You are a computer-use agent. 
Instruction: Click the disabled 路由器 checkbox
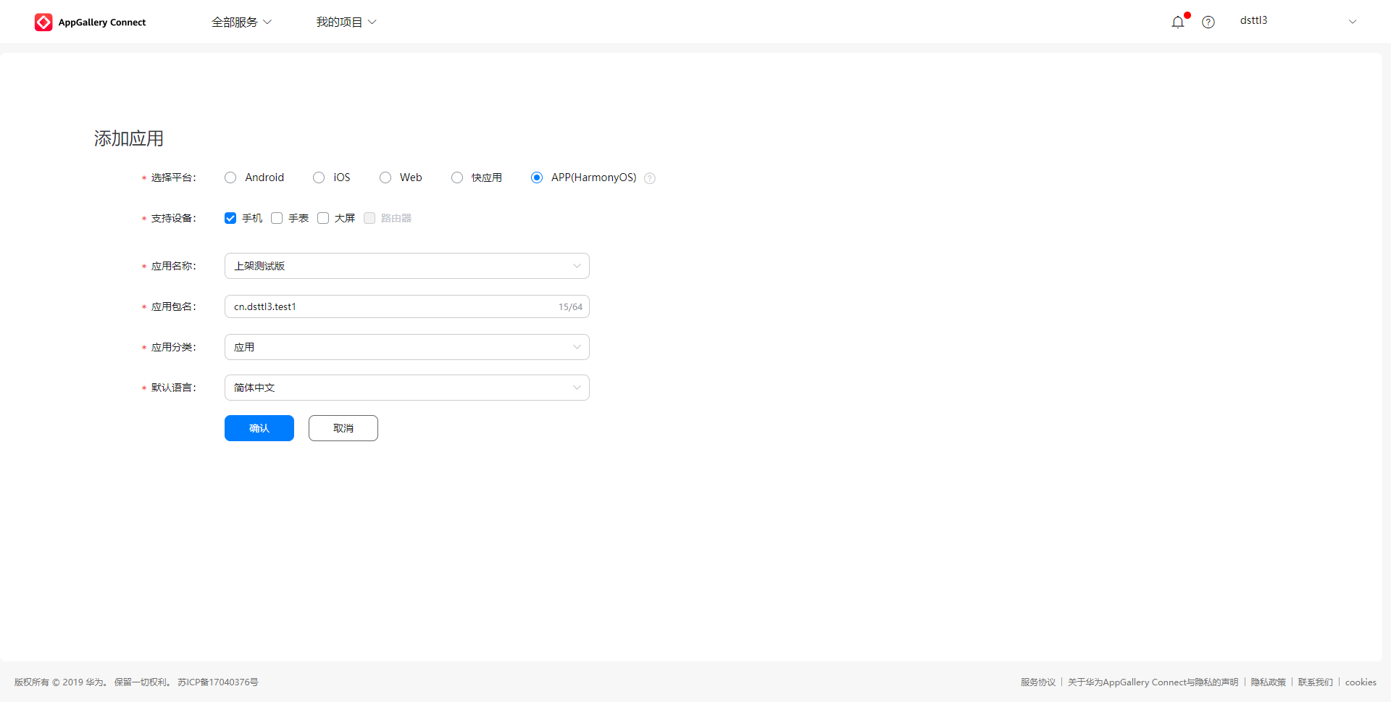pyautogui.click(x=369, y=218)
